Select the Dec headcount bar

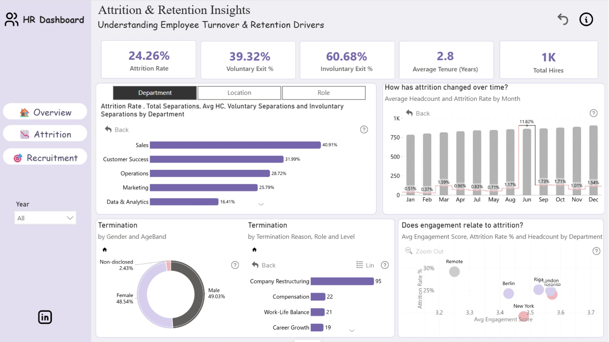click(x=593, y=160)
